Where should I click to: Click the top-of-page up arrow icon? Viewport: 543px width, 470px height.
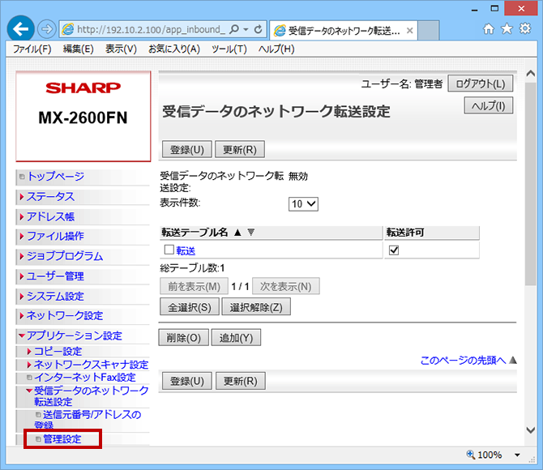click(513, 361)
